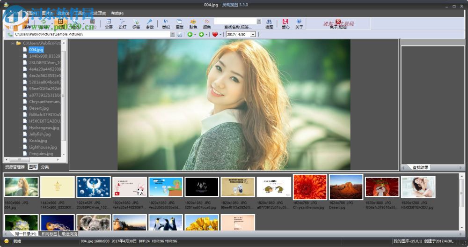This screenshot has height=247, width=468.
Task: Expand the folder path dropdown arrow
Action: 172,34
